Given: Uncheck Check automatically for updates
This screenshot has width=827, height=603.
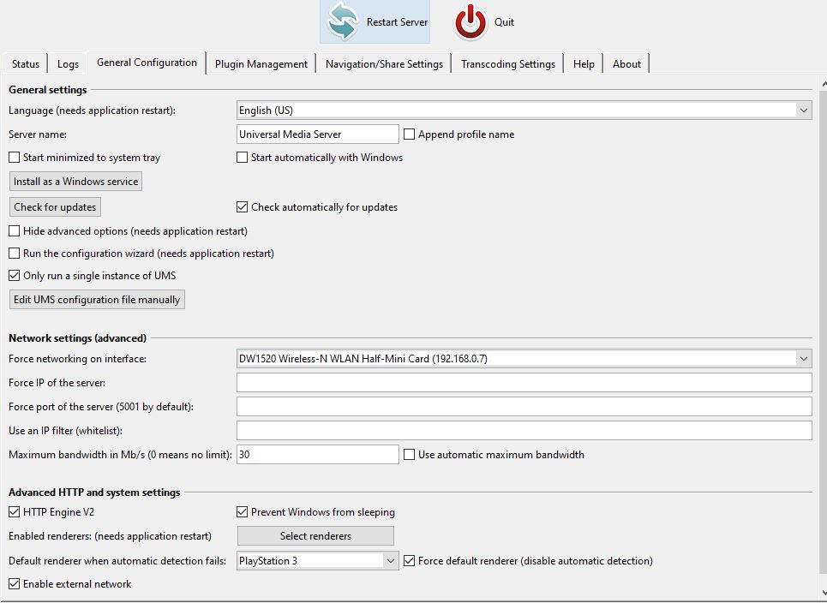Looking at the screenshot, I should 242,207.
